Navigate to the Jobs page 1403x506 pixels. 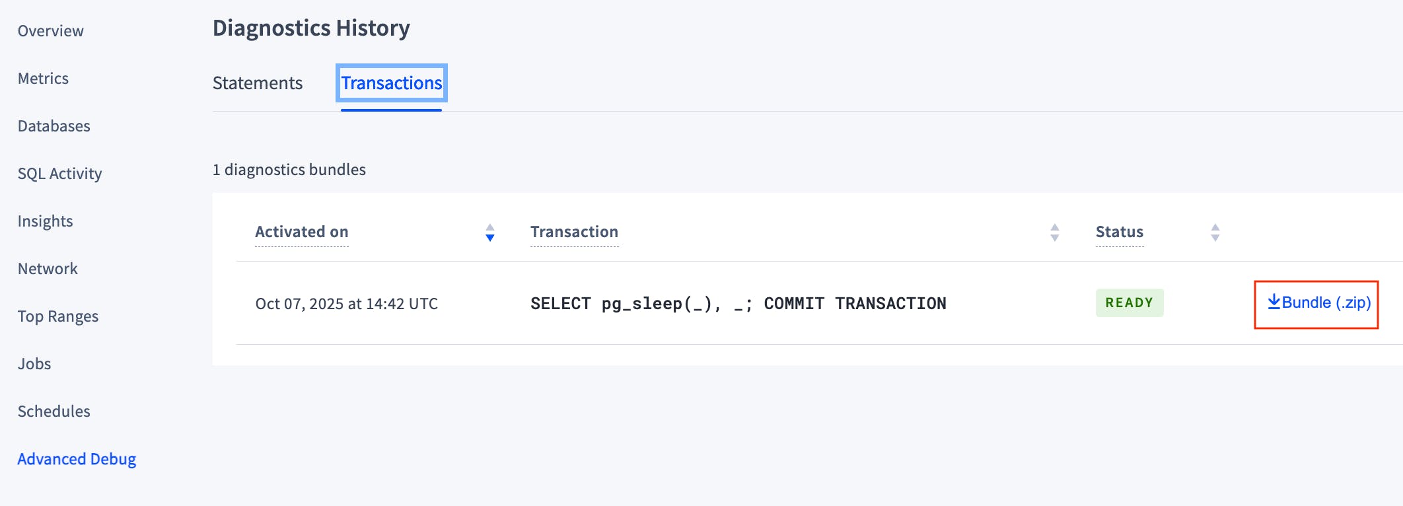tap(34, 363)
